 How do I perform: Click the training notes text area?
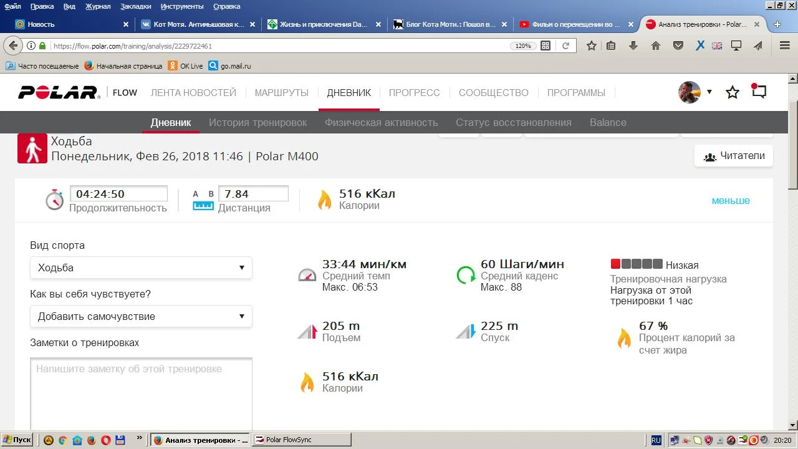(141, 393)
